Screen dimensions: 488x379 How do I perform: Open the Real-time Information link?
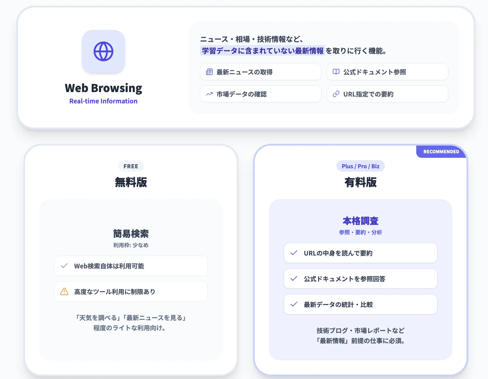[x=103, y=101]
